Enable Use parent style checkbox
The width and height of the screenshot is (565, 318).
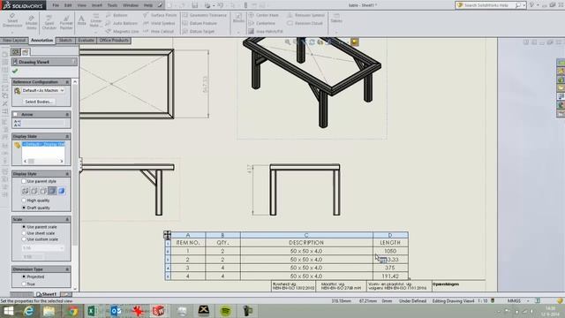pyautogui.click(x=24, y=181)
